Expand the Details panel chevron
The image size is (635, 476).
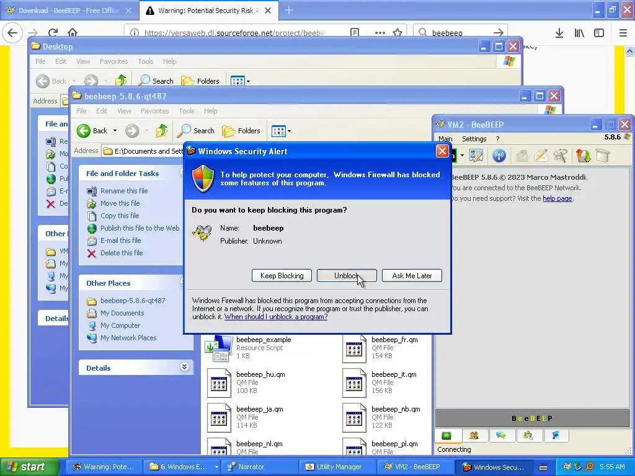[x=184, y=367]
